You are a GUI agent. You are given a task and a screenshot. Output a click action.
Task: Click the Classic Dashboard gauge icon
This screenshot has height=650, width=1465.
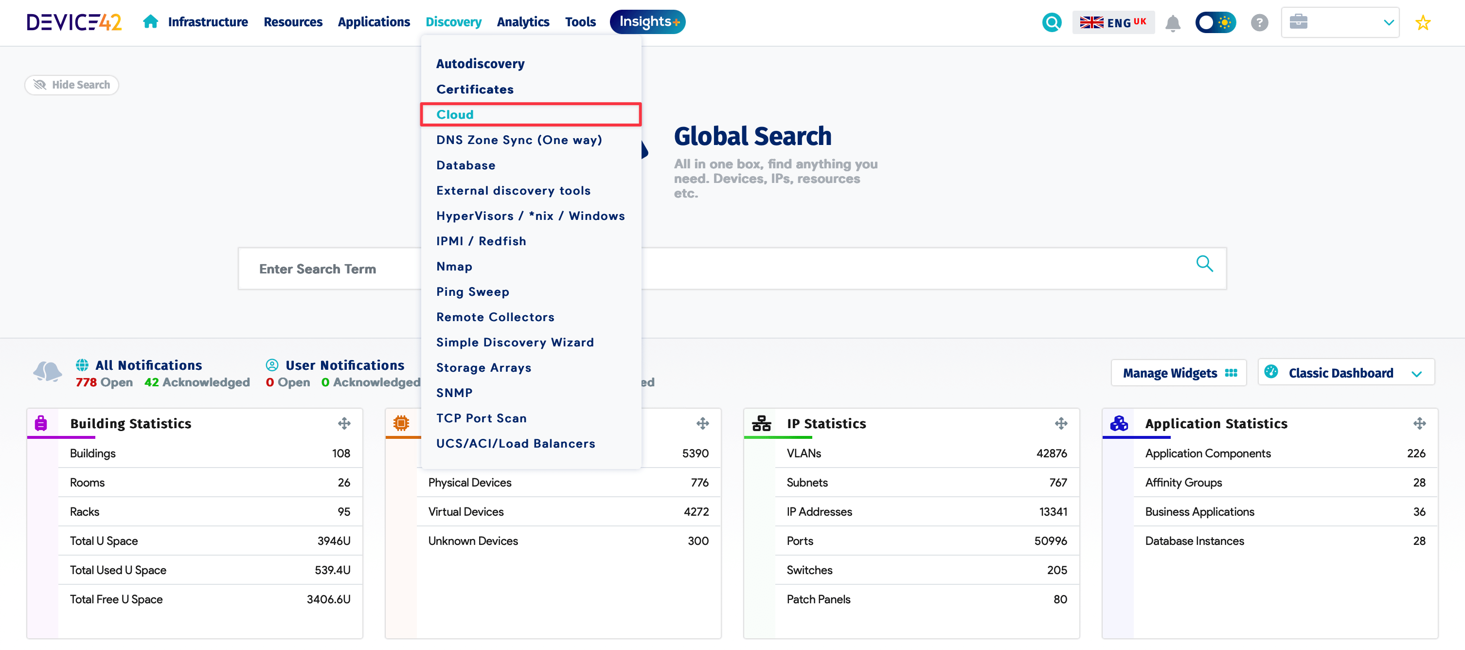1270,372
